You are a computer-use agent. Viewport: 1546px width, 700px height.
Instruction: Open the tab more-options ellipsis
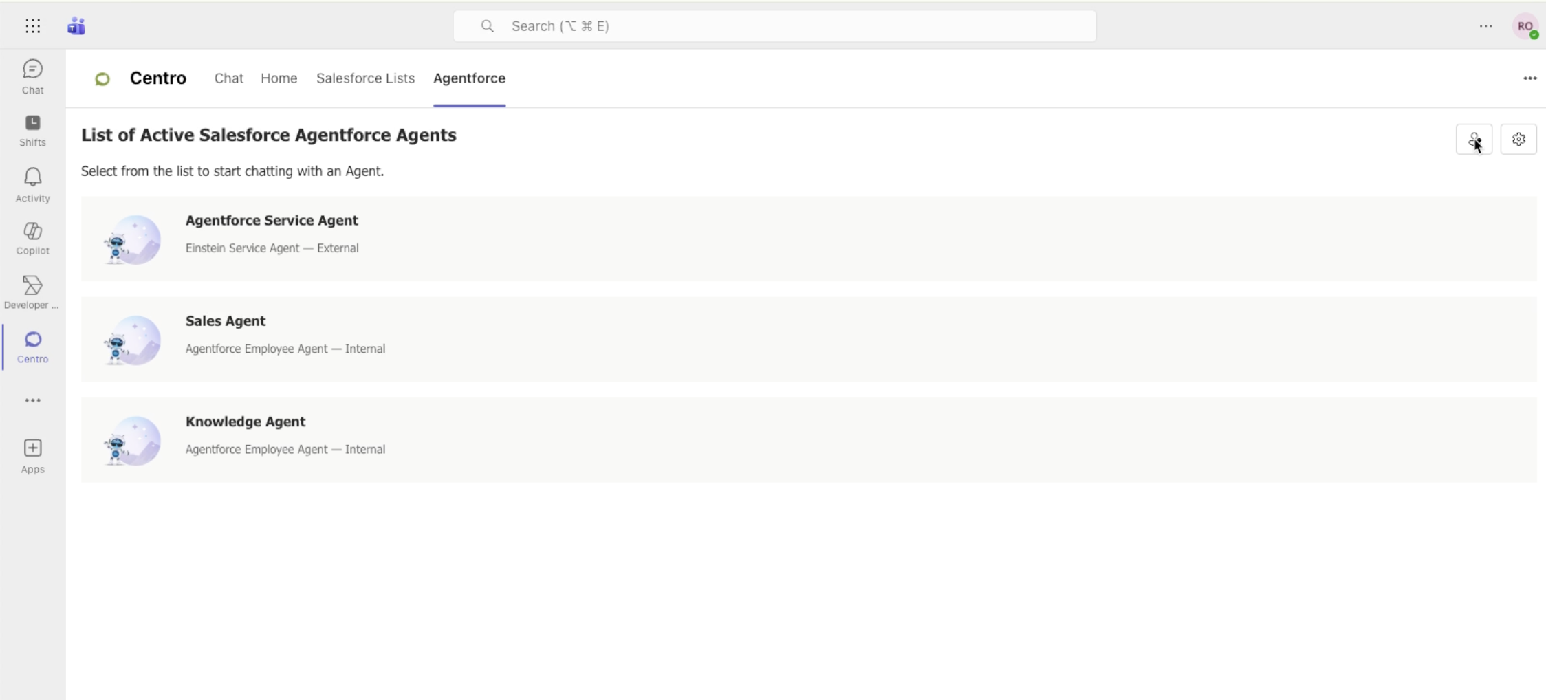point(1530,78)
